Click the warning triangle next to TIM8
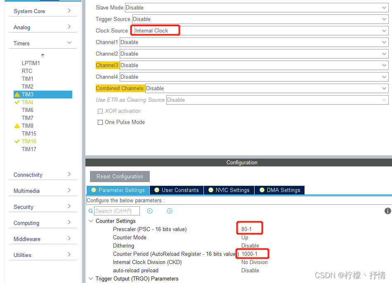This screenshot has height=283, width=392. pos(17,126)
